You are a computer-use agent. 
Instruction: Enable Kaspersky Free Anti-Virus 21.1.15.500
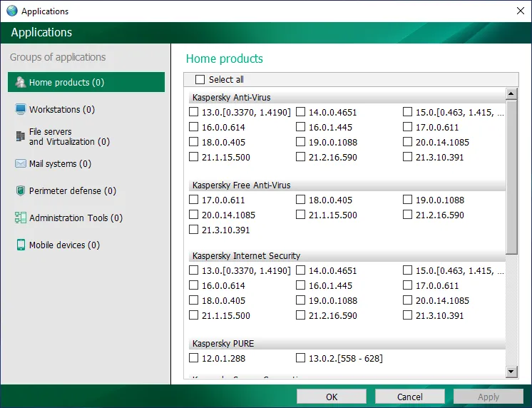300,215
